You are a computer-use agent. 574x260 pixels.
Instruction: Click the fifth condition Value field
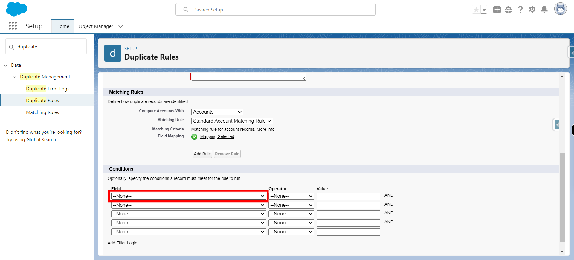coord(349,232)
